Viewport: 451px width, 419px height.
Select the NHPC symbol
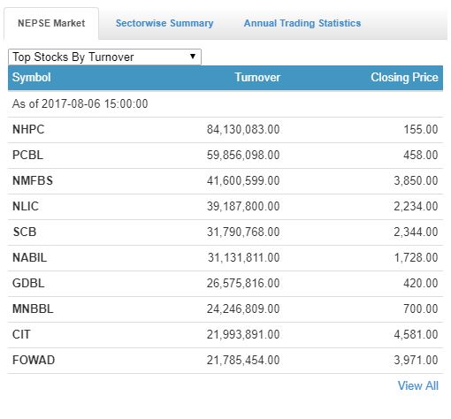tap(28, 129)
